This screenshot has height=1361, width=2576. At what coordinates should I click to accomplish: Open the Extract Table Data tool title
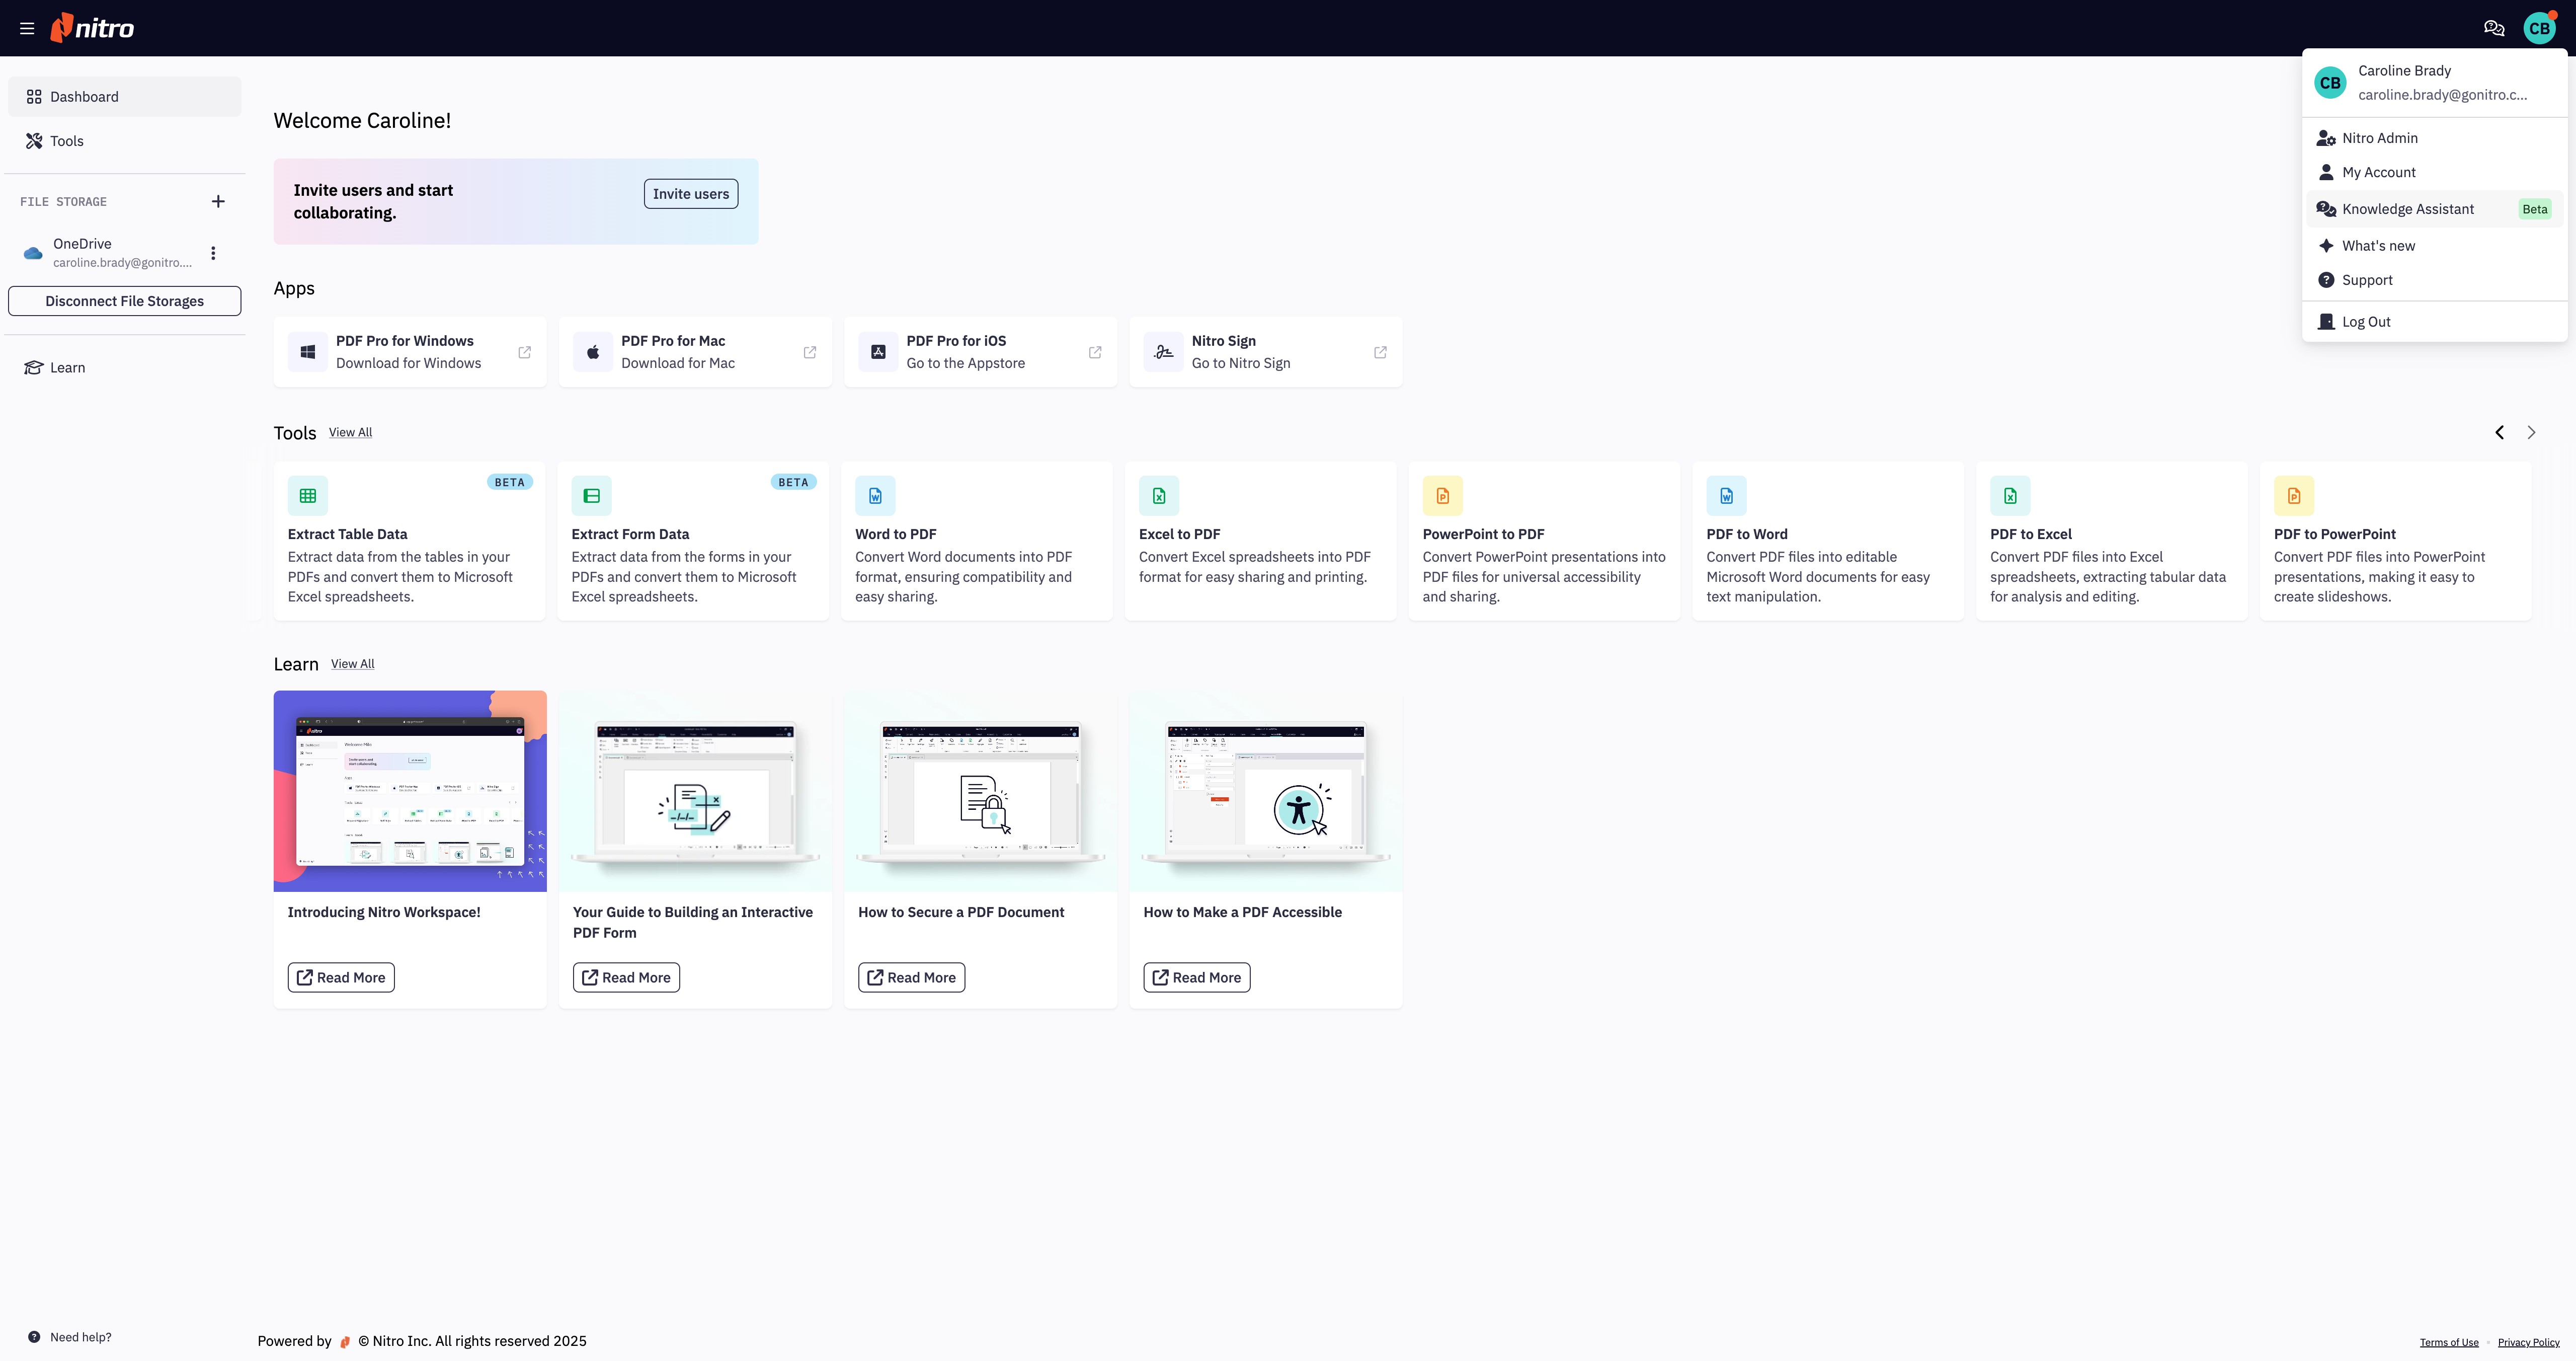347,535
